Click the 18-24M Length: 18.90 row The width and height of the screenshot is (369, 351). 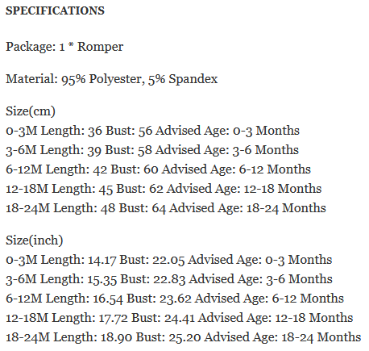point(183,337)
